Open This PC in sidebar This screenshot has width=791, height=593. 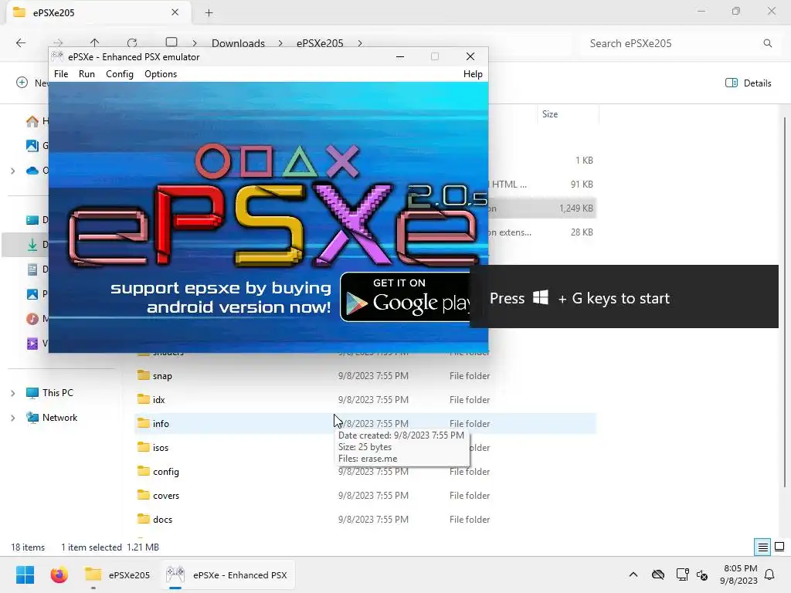(57, 393)
